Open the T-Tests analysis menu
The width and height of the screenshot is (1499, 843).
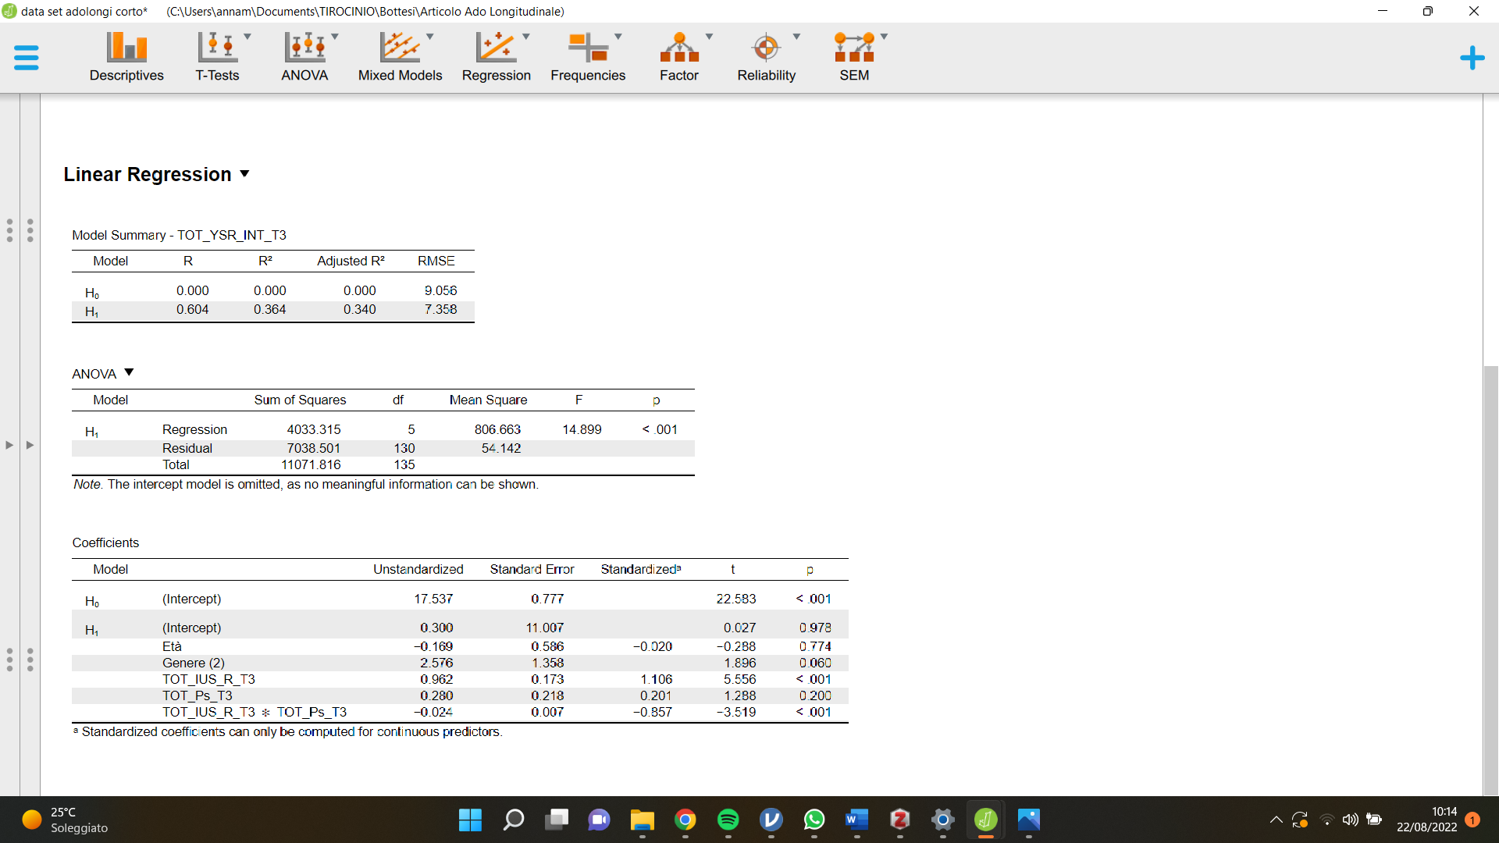(x=217, y=57)
